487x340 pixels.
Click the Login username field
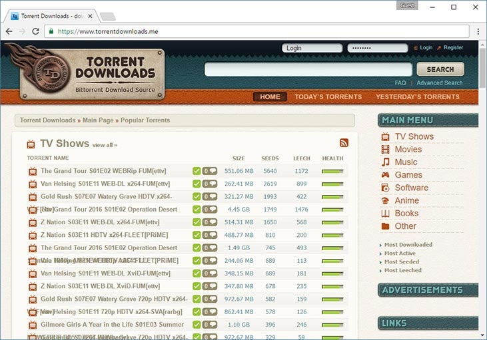[312, 48]
